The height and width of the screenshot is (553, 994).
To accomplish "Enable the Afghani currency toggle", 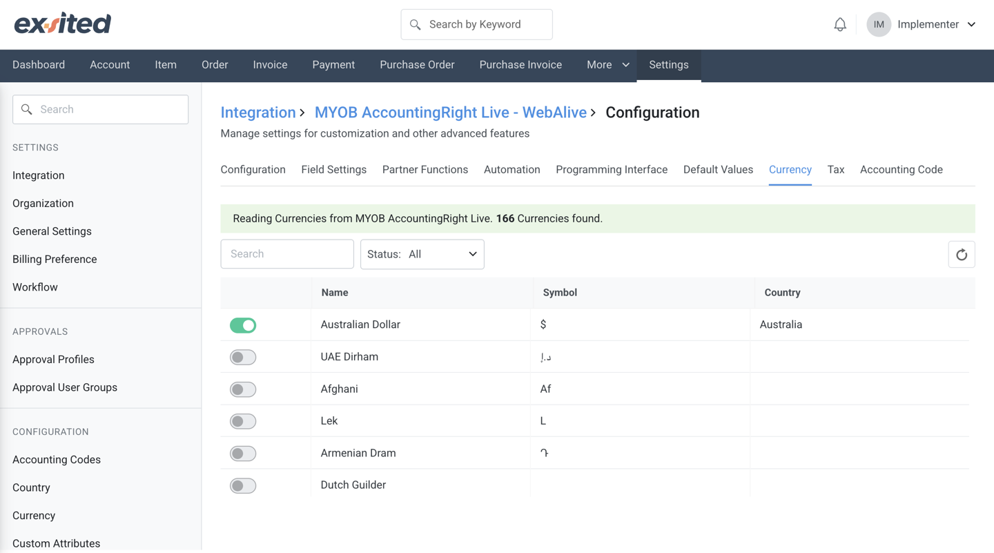I will (x=243, y=389).
